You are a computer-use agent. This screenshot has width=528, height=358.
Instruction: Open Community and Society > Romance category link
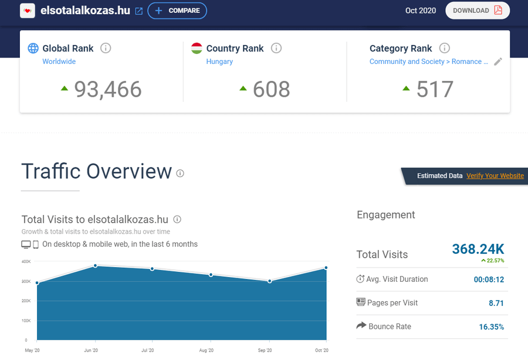(429, 62)
